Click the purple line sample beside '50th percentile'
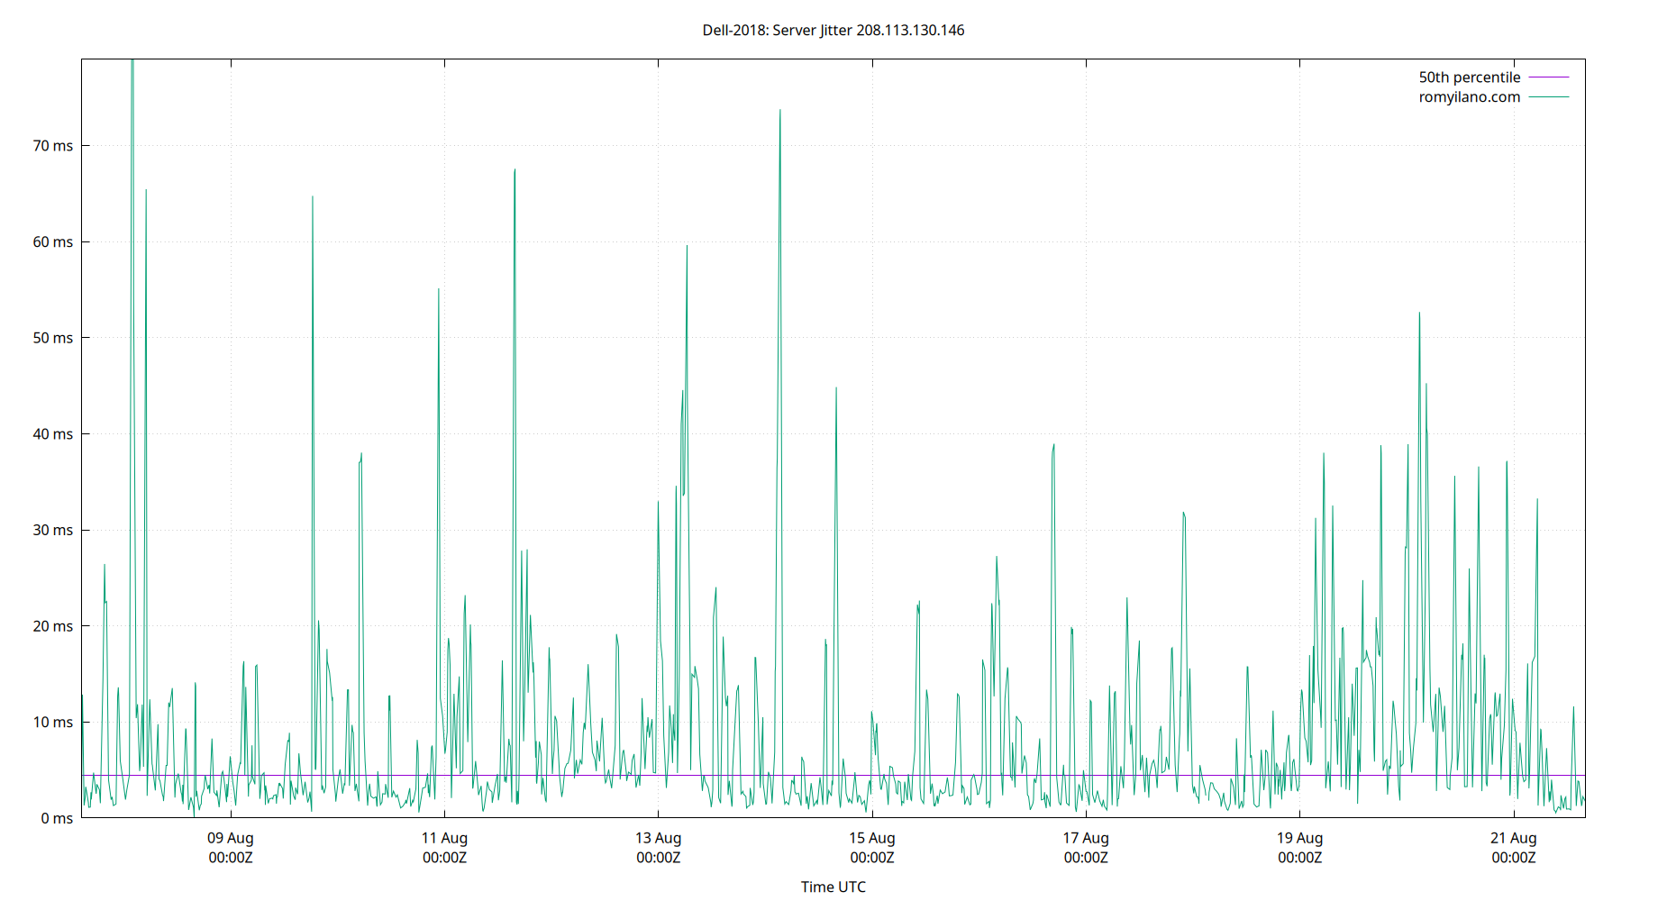The width and height of the screenshot is (1667, 901). [1549, 77]
